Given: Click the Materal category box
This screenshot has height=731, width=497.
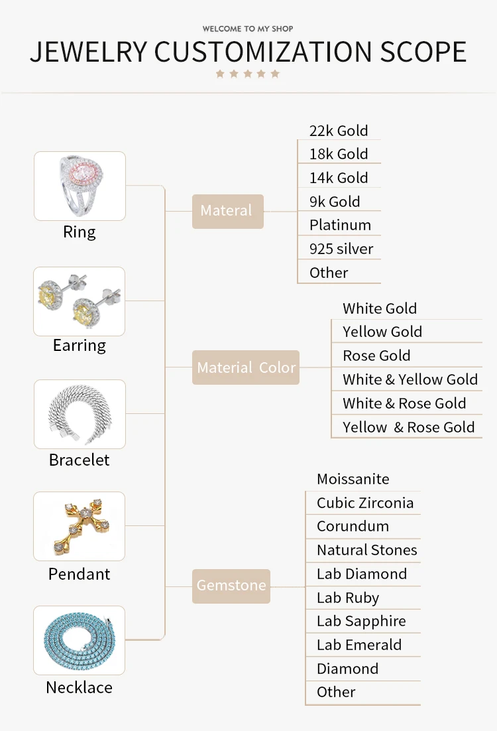Looking at the screenshot, I should 228,211.
